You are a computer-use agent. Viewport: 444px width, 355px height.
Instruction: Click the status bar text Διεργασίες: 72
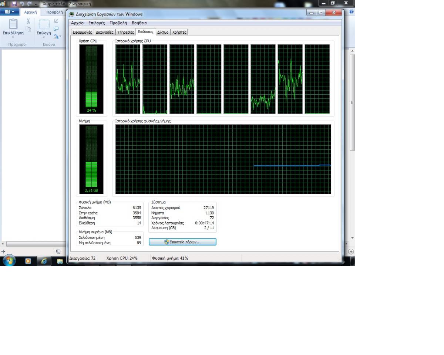(83, 258)
